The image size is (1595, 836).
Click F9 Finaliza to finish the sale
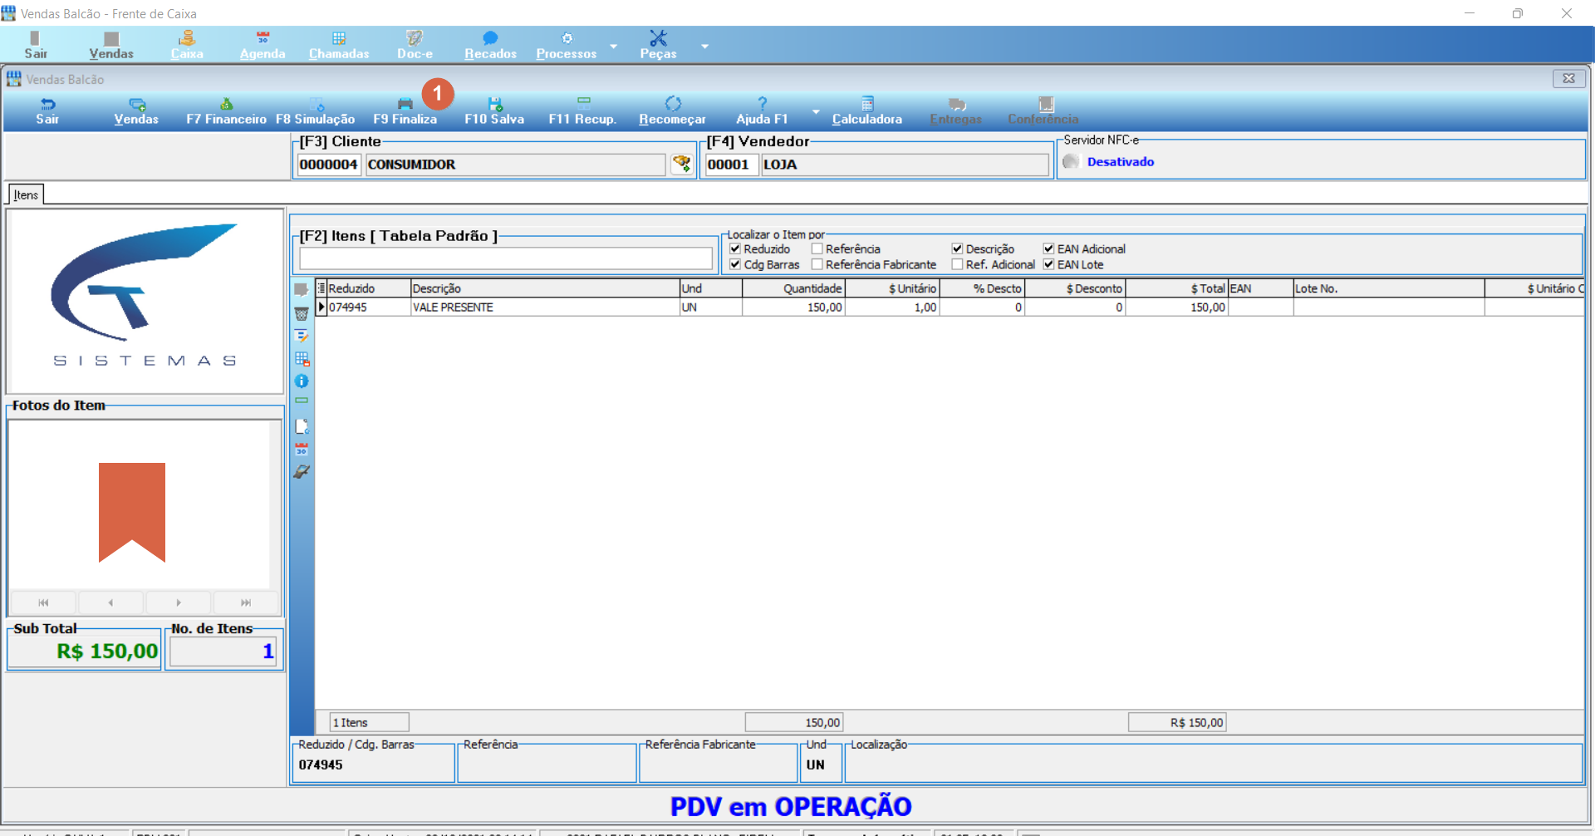tap(405, 111)
